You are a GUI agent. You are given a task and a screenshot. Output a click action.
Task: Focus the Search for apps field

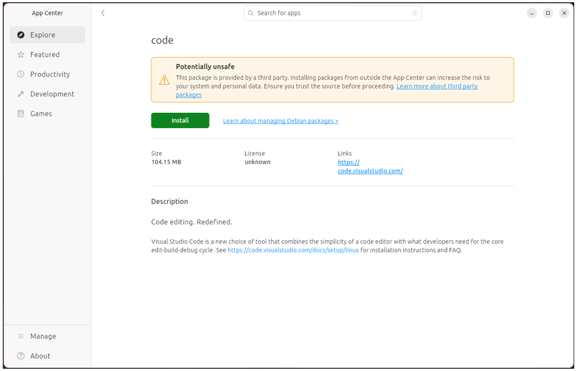click(x=333, y=13)
